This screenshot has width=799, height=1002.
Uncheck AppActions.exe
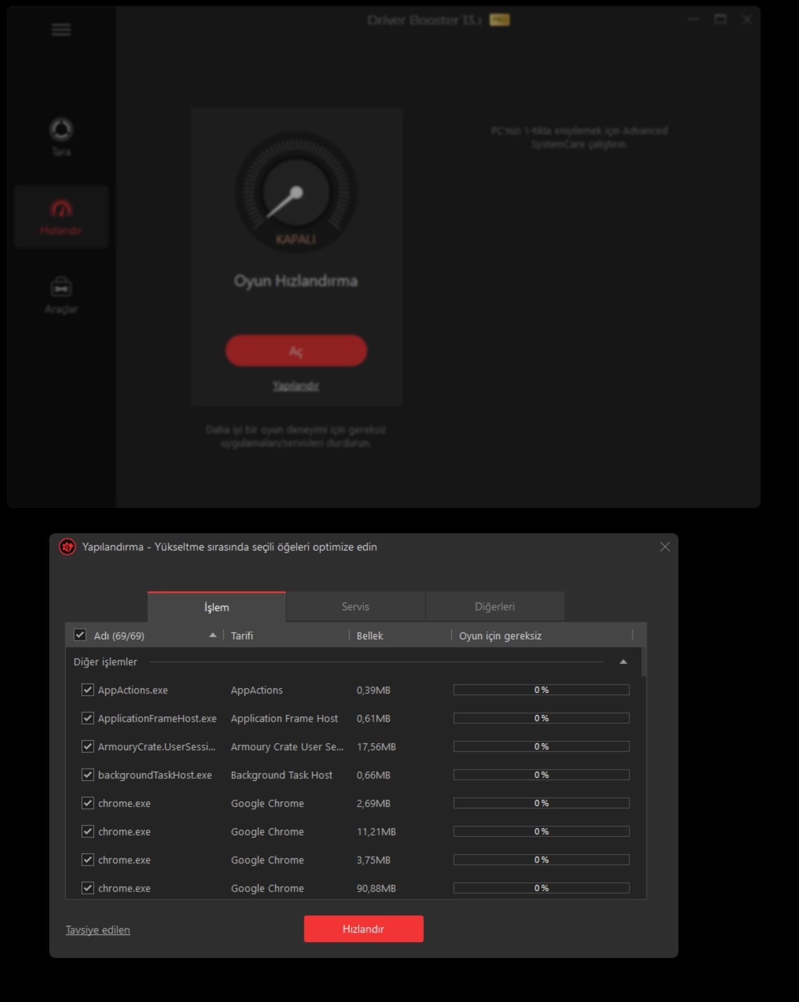[x=88, y=689]
